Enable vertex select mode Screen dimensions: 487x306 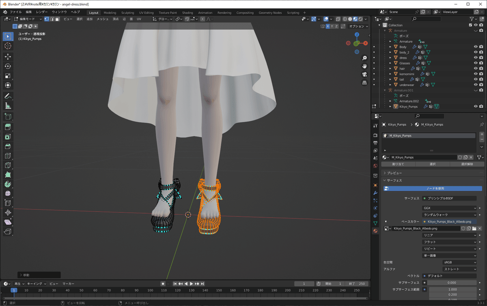pos(47,19)
